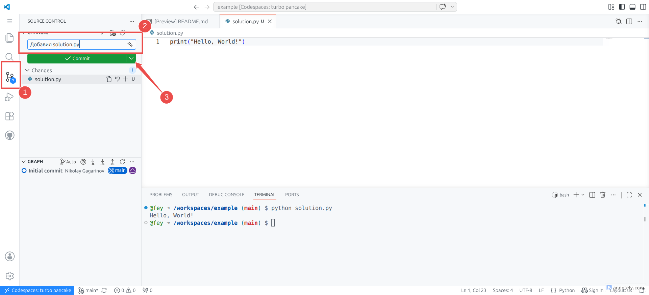Open Auto branch selector in Graph
The width and height of the screenshot is (649, 295).
coord(68,162)
